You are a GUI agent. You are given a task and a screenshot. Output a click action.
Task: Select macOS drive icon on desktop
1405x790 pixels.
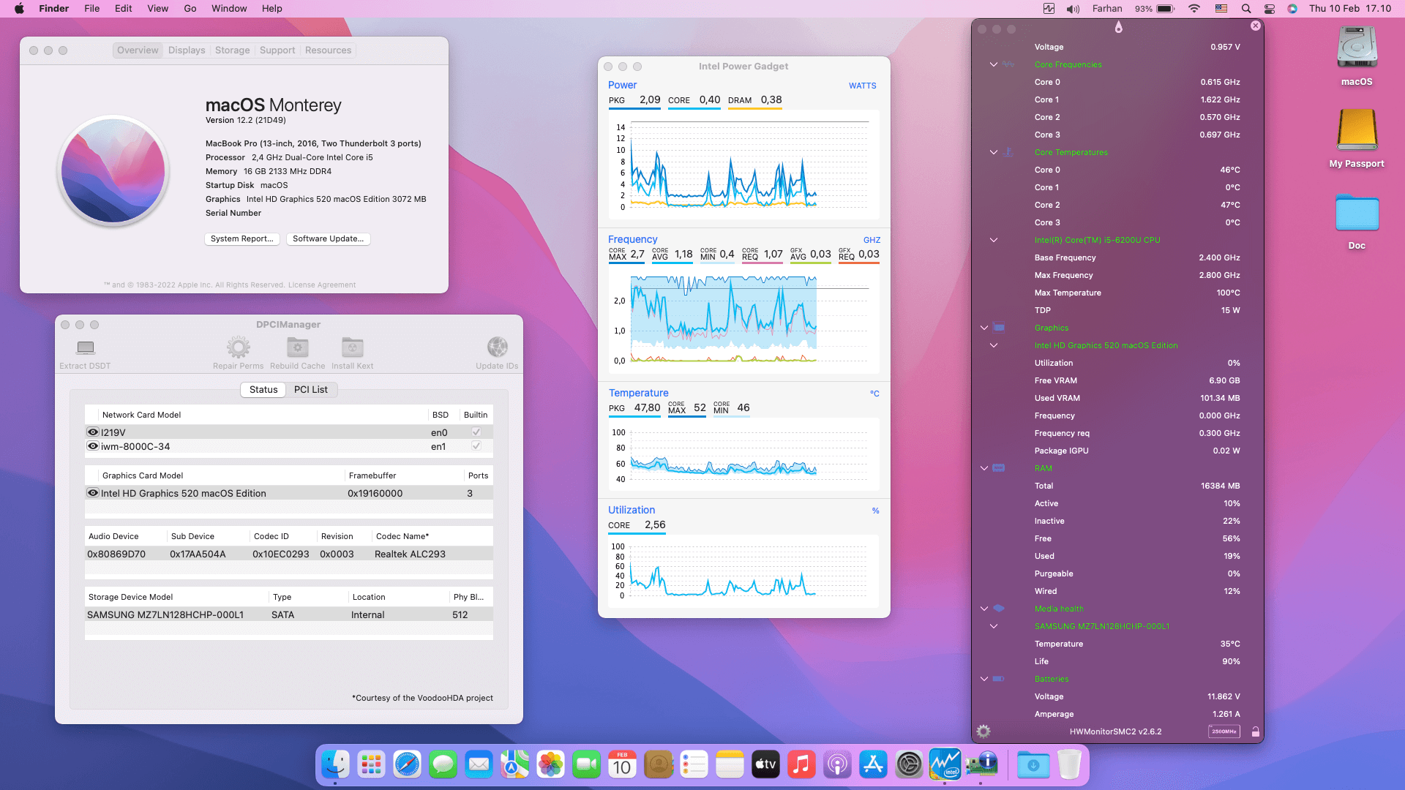pyautogui.click(x=1357, y=48)
